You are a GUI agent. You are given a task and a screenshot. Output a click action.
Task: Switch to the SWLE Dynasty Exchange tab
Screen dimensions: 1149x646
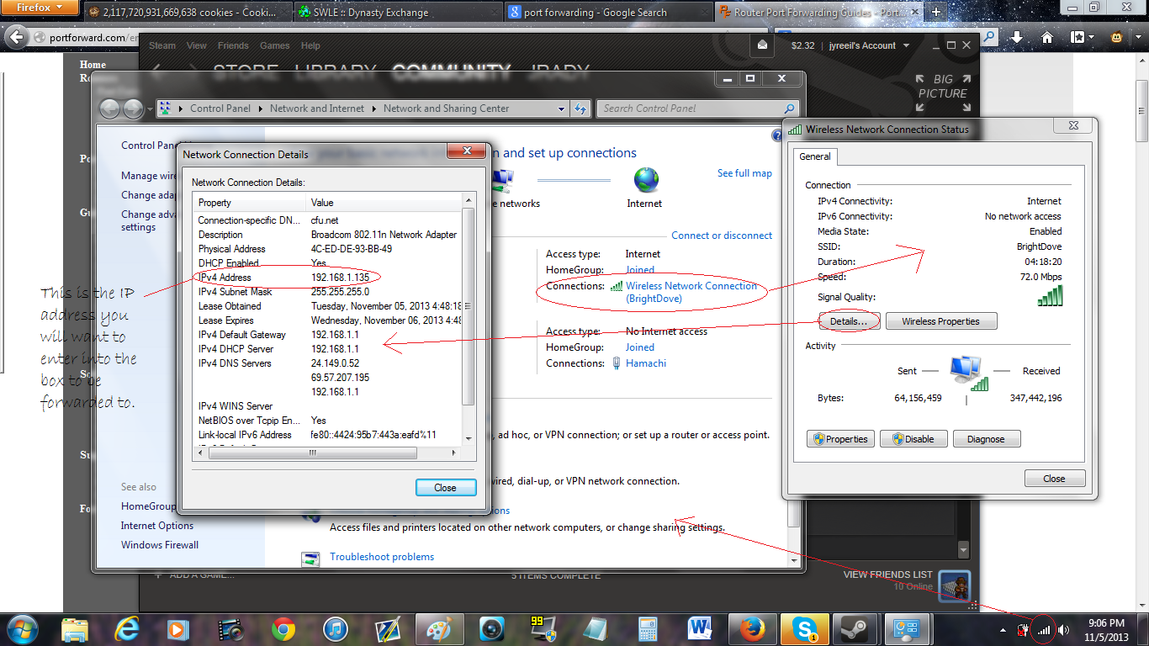(397, 13)
